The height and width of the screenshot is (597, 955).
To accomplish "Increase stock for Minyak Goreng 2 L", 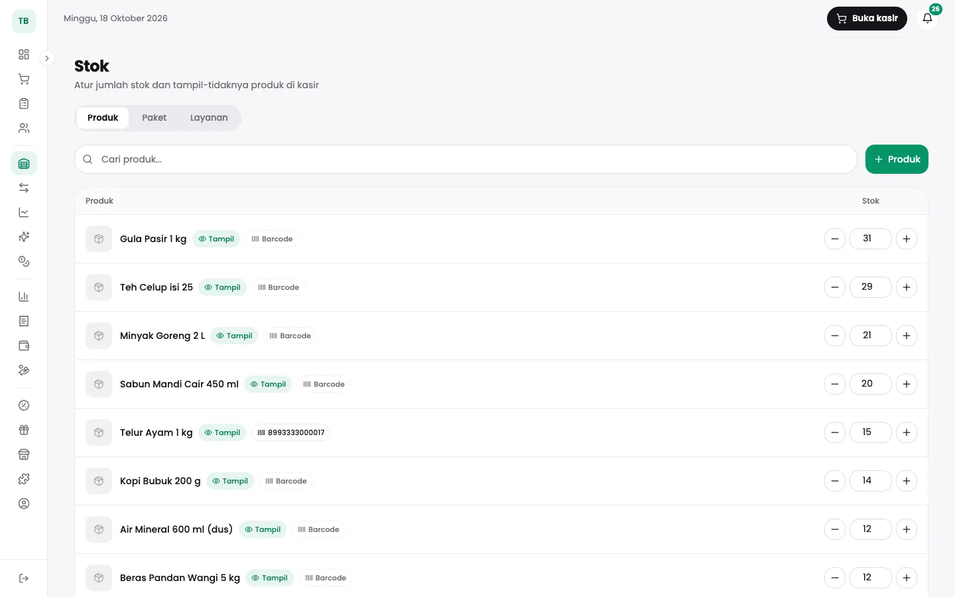I will coord(907,336).
